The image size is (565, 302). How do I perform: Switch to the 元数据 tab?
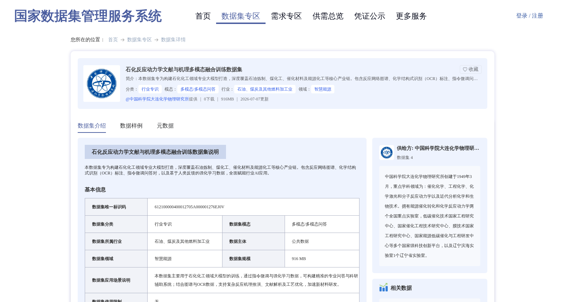(165, 126)
